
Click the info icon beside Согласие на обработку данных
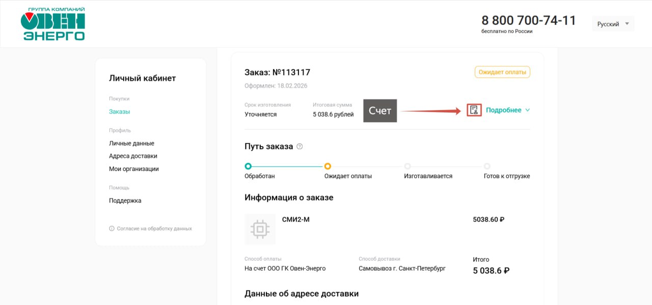coord(112,229)
